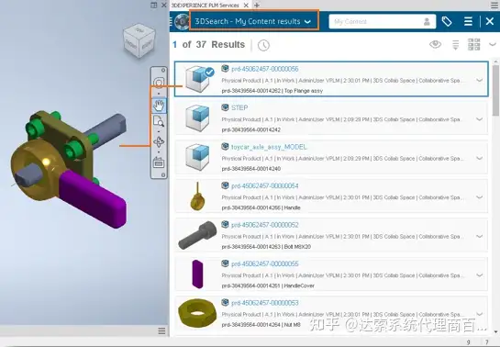The image size is (500, 347).
Task: Click the results list vertical scrollbar
Action: click(495, 91)
